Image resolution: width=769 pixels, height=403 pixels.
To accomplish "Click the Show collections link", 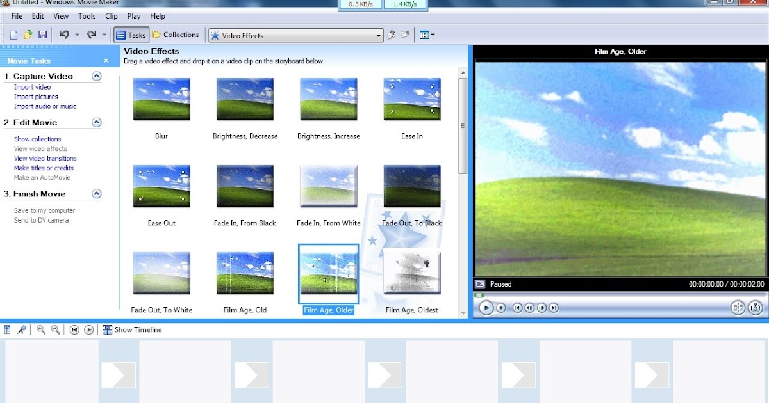I will coord(38,139).
